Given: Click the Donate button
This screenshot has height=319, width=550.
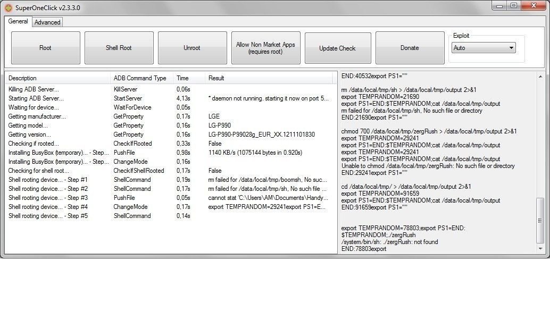Looking at the screenshot, I should (x=410, y=48).
